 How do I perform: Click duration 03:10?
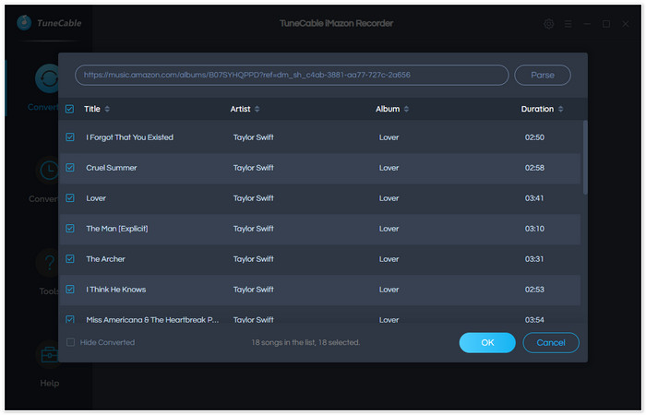point(534,229)
